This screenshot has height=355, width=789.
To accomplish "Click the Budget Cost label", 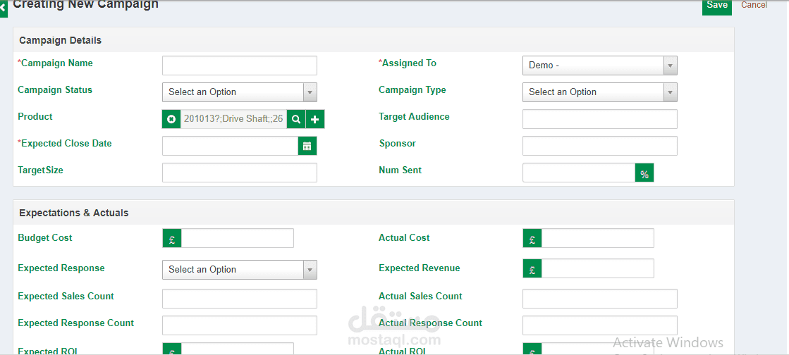I will click(45, 238).
